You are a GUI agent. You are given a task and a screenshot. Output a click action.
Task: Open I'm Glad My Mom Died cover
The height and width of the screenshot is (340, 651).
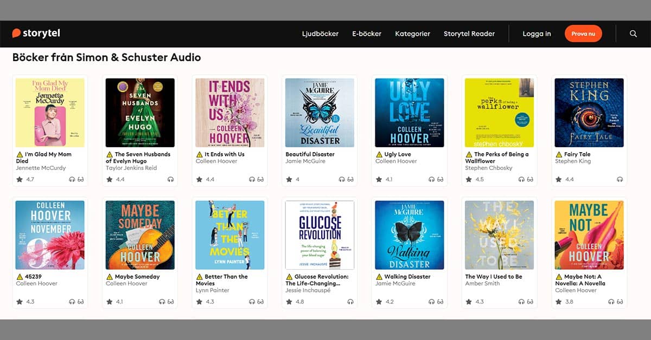50,113
